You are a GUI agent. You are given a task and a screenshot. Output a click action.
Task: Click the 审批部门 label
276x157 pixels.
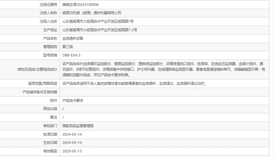[x=50, y=126]
